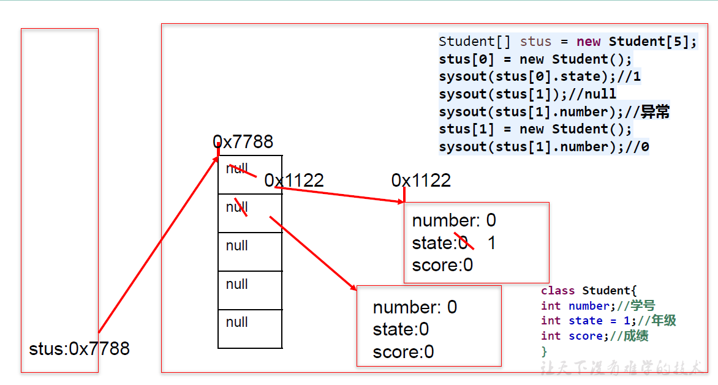
Task: Select the fourth array cell with null
Action: (250, 290)
